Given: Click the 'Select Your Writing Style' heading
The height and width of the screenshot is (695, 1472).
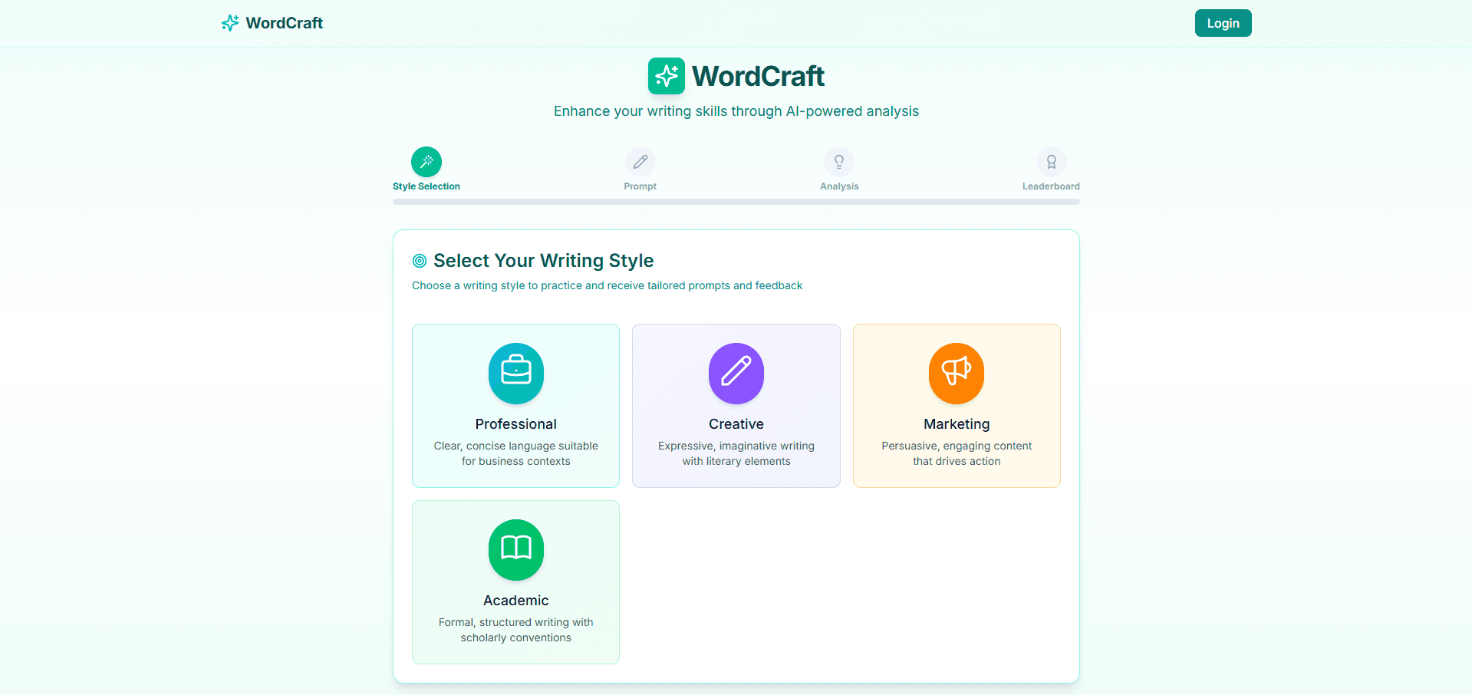Looking at the screenshot, I should coord(544,261).
